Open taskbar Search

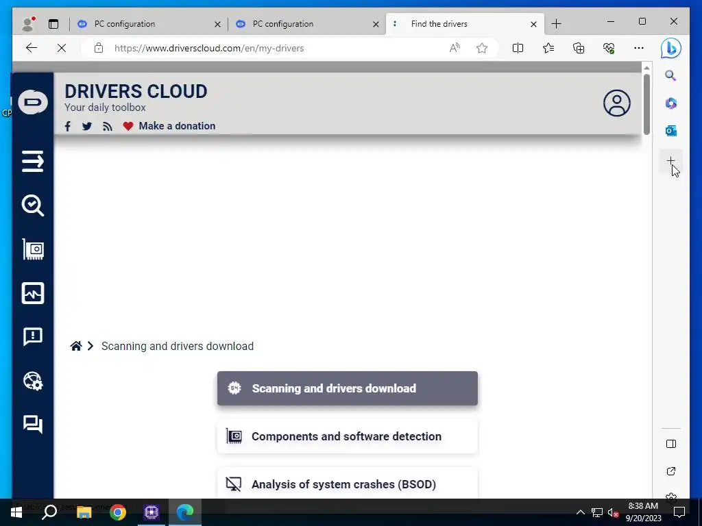[49, 512]
